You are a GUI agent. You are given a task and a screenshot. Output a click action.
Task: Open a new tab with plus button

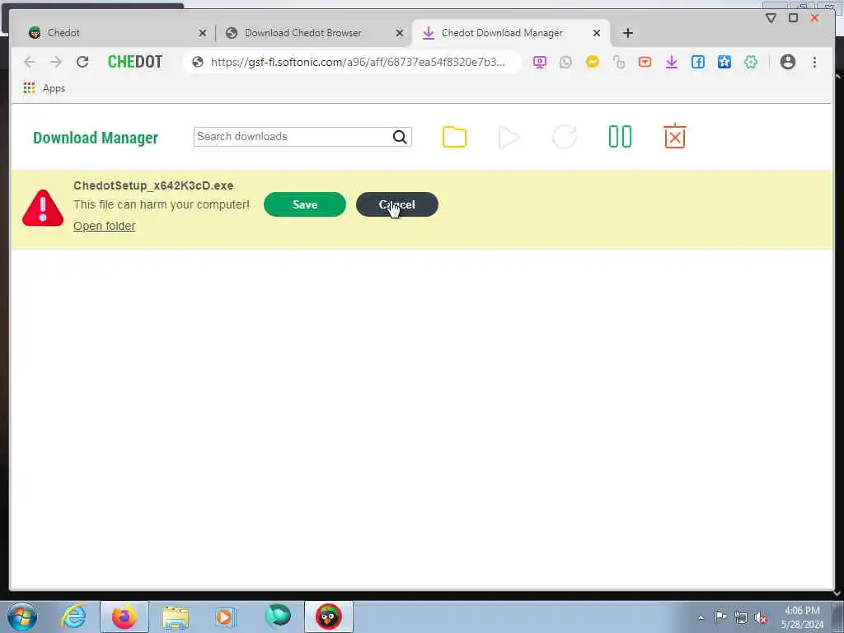point(627,33)
